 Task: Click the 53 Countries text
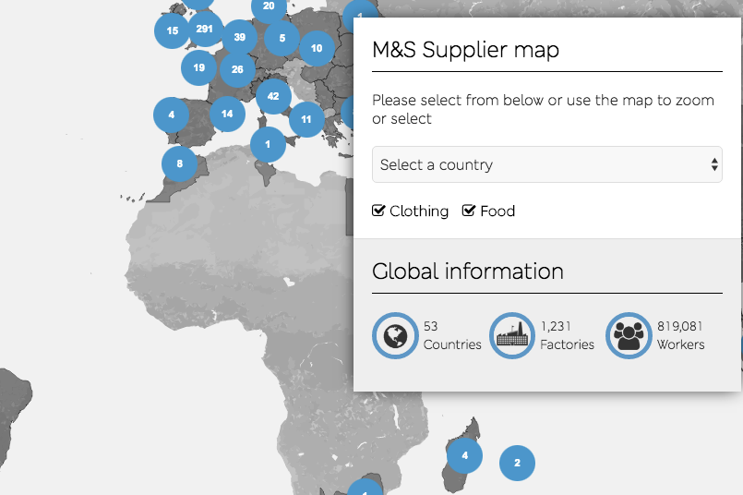click(452, 335)
